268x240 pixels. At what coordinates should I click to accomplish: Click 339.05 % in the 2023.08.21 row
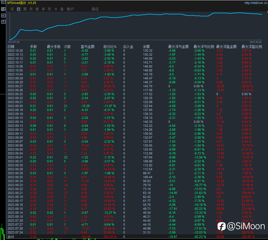(248, 193)
